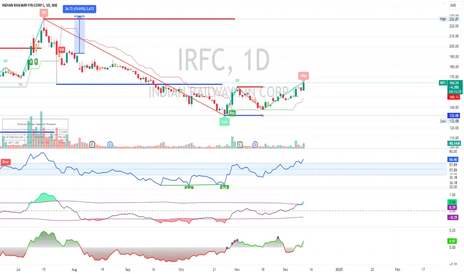Click the August dividend 'D' marker
Viewport: 464px width, 274px height.
click(x=110, y=144)
